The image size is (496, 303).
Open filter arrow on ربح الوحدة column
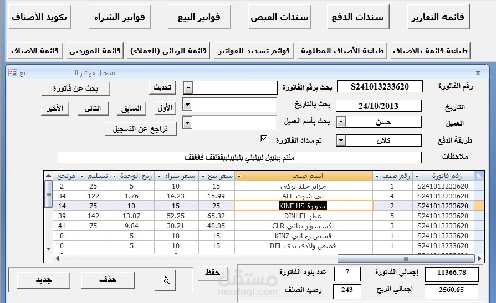[115, 176]
